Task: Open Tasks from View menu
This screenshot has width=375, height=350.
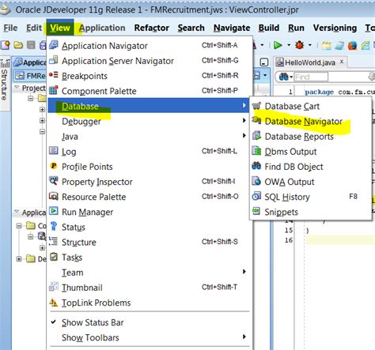Action: coord(149,258)
